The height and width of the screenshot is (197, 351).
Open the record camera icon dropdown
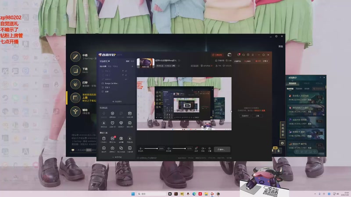click(x=203, y=148)
